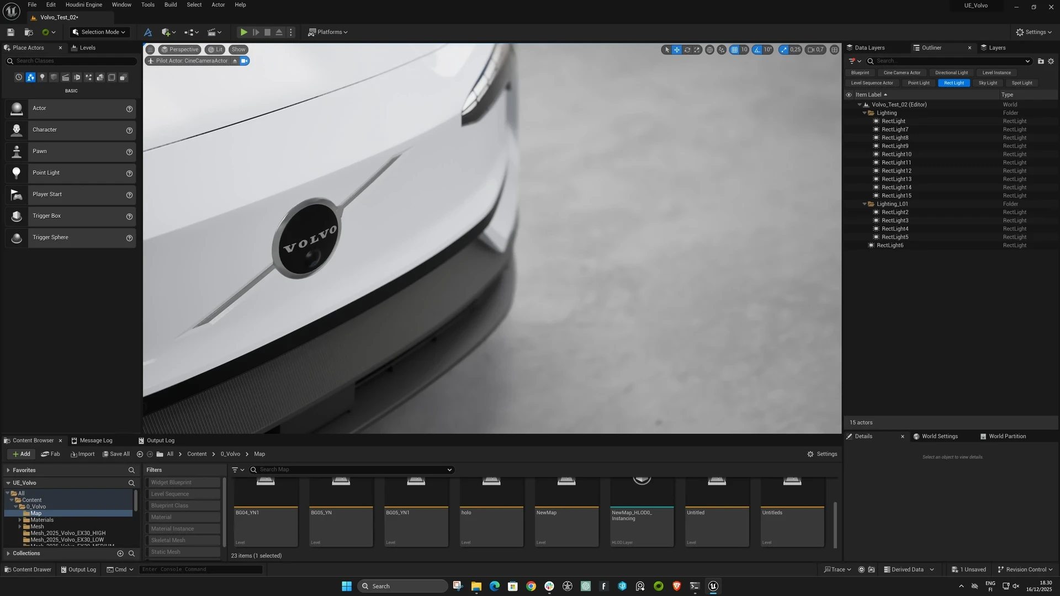
Task: Click the Play in editor button
Action: 243,32
